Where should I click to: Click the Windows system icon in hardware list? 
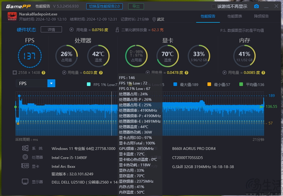tap(25, 149)
